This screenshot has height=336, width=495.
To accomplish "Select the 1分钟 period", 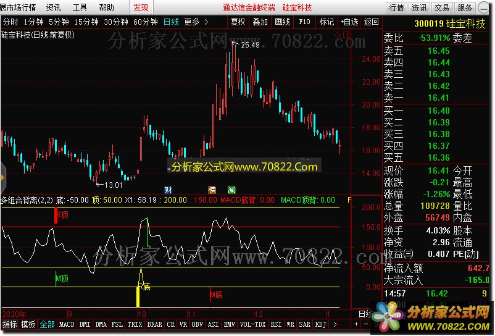I will pyautogui.click(x=34, y=22).
